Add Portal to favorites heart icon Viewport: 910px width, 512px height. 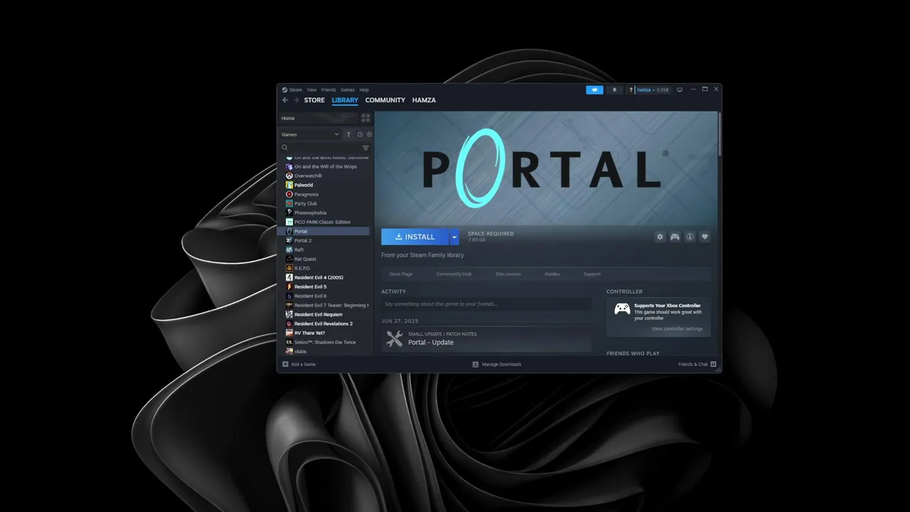[x=705, y=237]
